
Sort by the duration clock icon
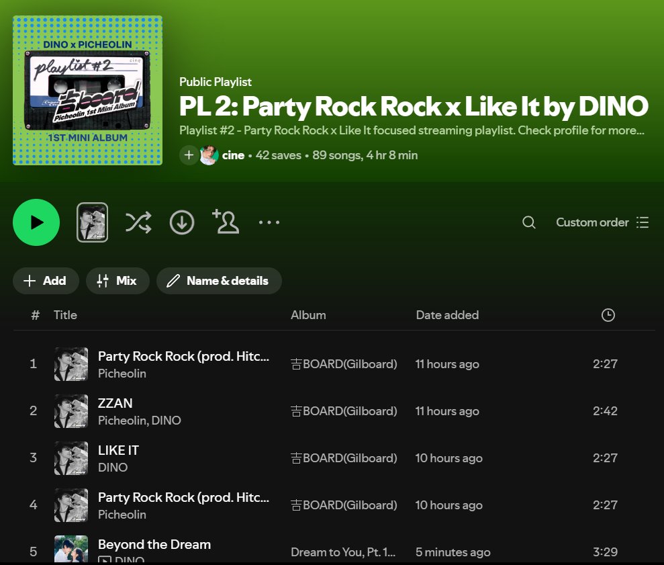pos(608,315)
